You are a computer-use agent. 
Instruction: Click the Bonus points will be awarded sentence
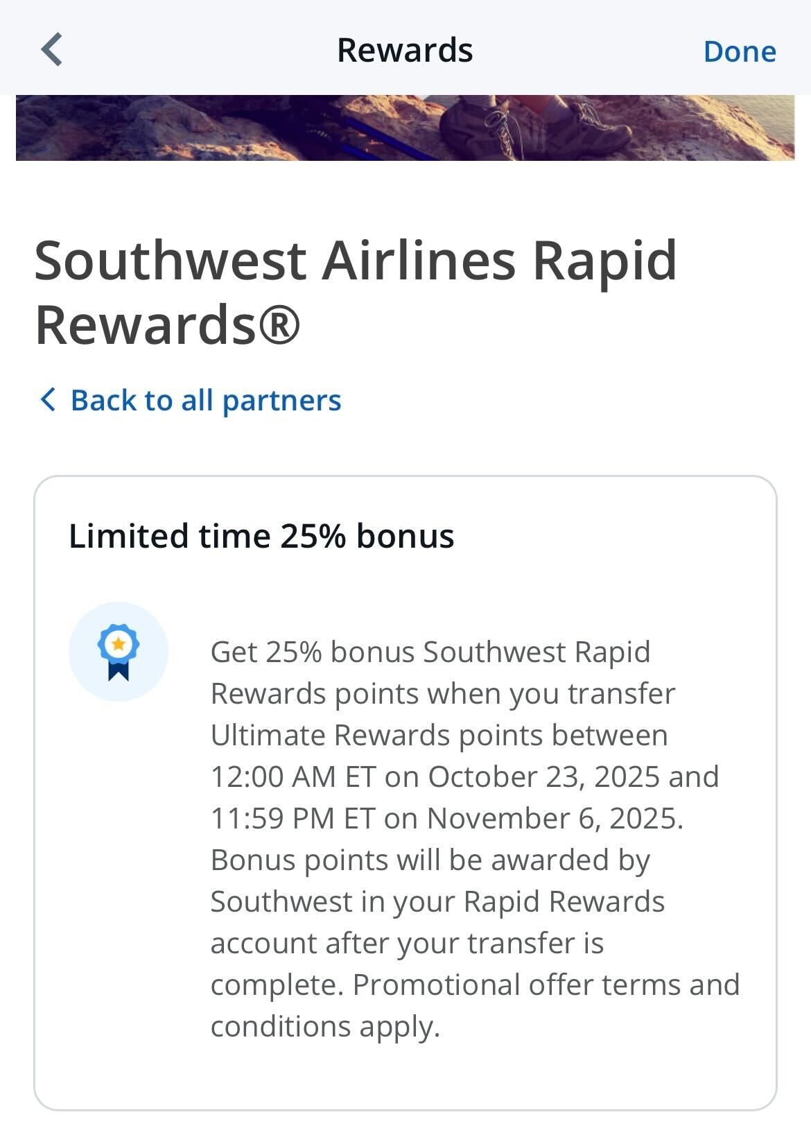coord(430,860)
